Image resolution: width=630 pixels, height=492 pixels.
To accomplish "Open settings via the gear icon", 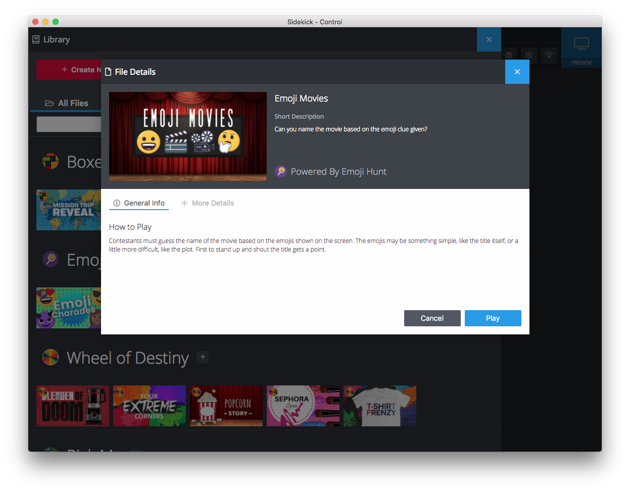I will click(x=529, y=55).
